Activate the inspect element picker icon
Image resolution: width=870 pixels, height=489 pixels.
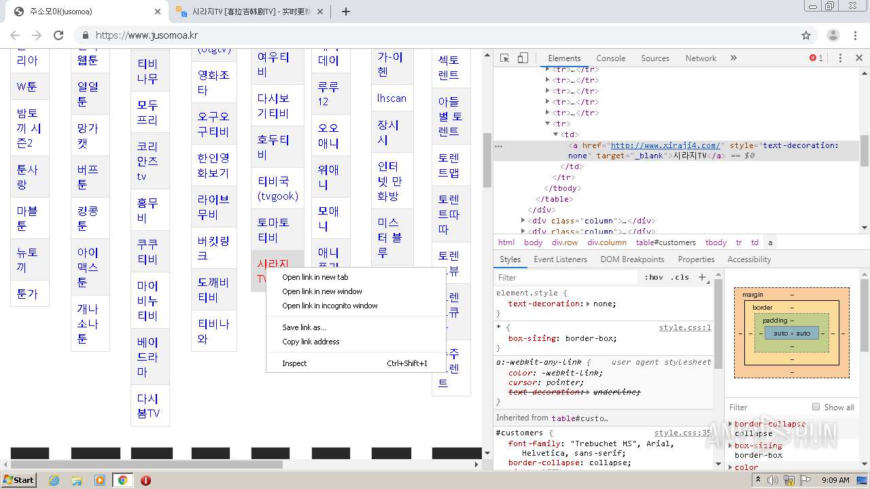point(504,58)
